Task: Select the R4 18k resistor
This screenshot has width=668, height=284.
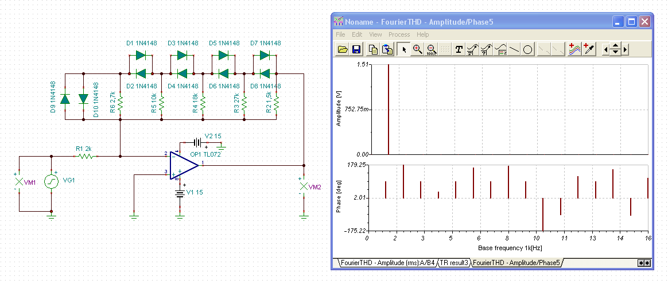Action: (203, 103)
